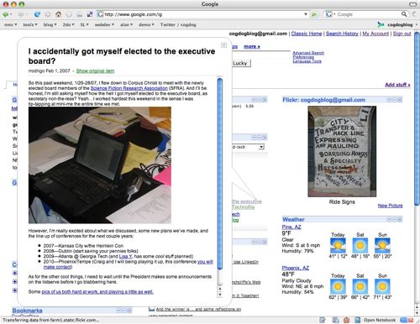Open Advanced Search link
The width and height of the screenshot is (420, 324).
[308, 53]
